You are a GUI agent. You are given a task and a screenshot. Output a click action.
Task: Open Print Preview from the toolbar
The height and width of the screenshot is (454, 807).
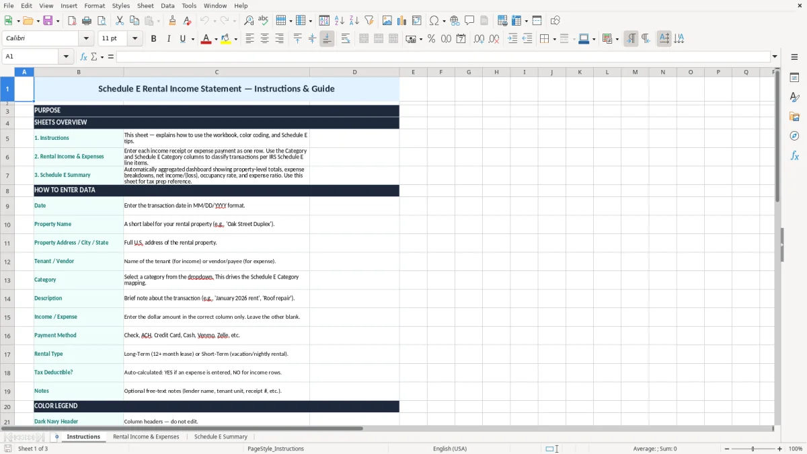tap(101, 21)
